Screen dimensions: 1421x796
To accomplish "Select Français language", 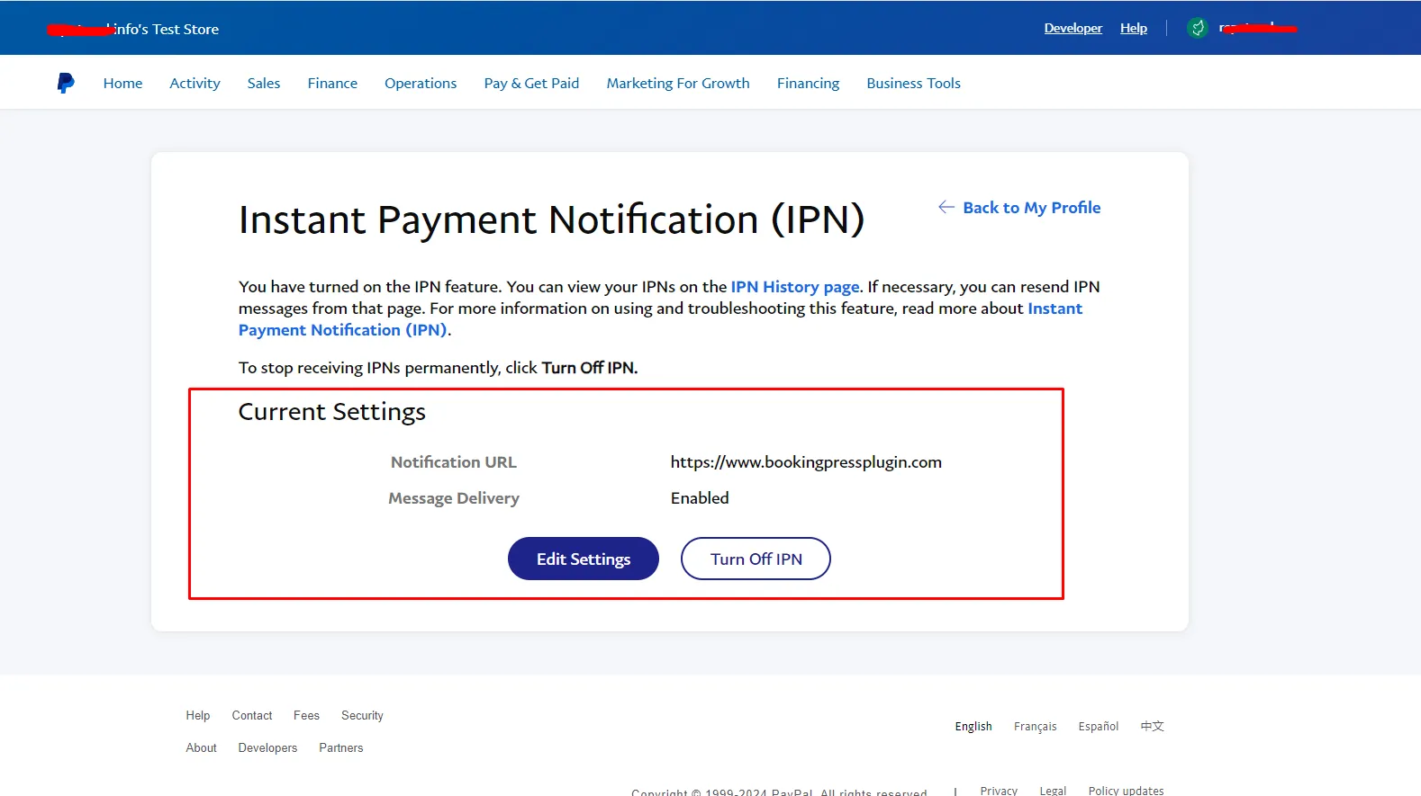I will (x=1036, y=727).
